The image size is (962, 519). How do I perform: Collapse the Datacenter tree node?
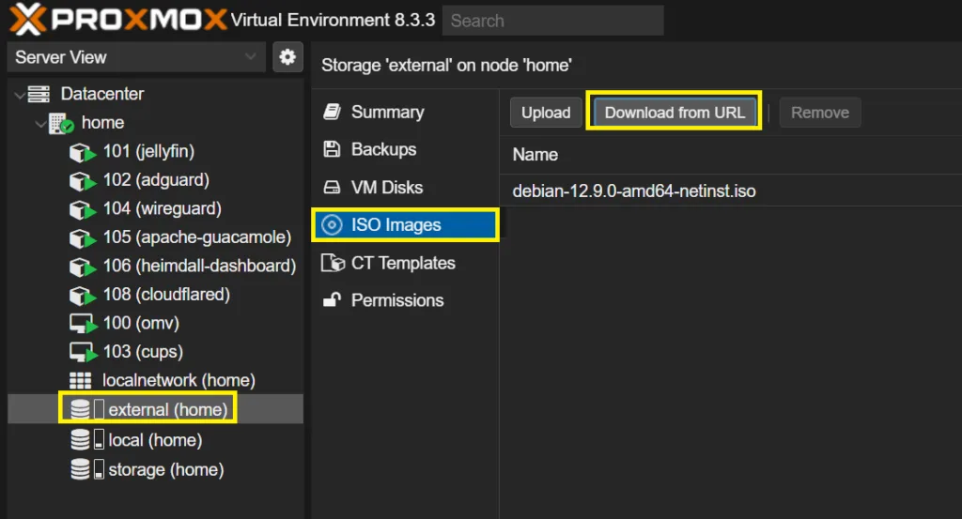coord(20,95)
